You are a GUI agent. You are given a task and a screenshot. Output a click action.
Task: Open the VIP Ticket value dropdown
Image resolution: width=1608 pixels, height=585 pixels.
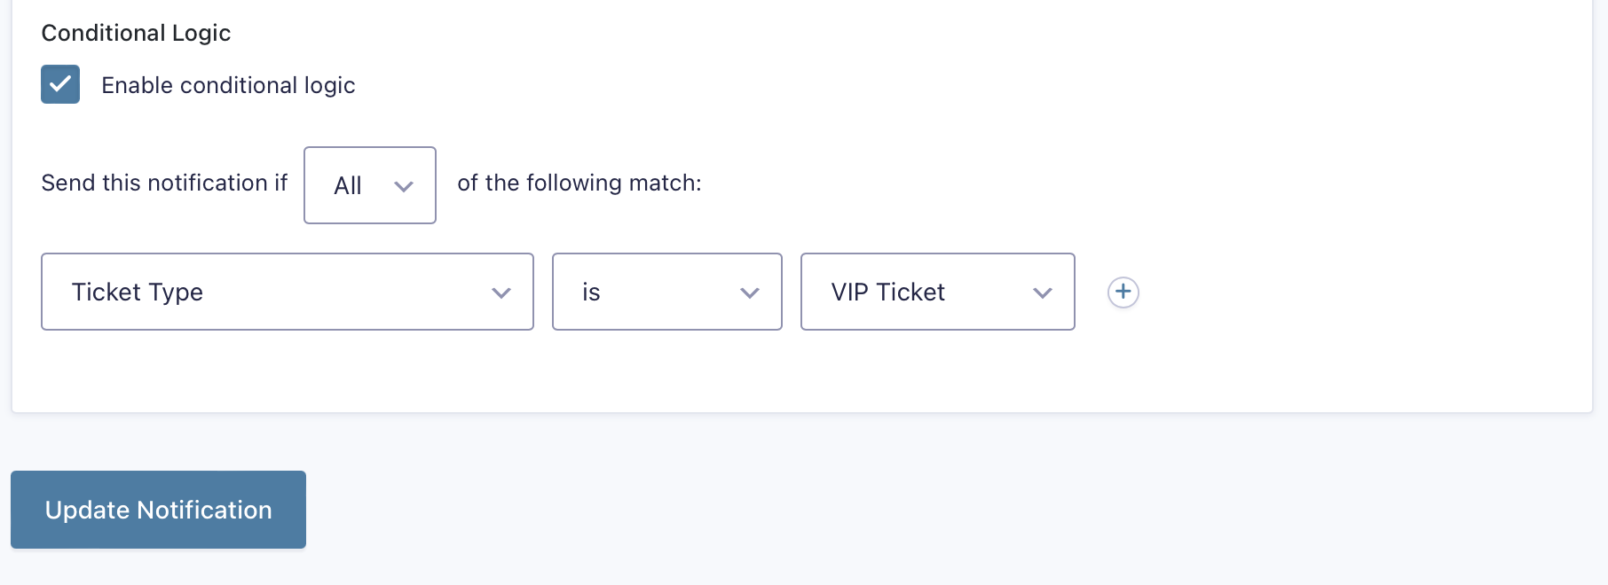tap(938, 292)
